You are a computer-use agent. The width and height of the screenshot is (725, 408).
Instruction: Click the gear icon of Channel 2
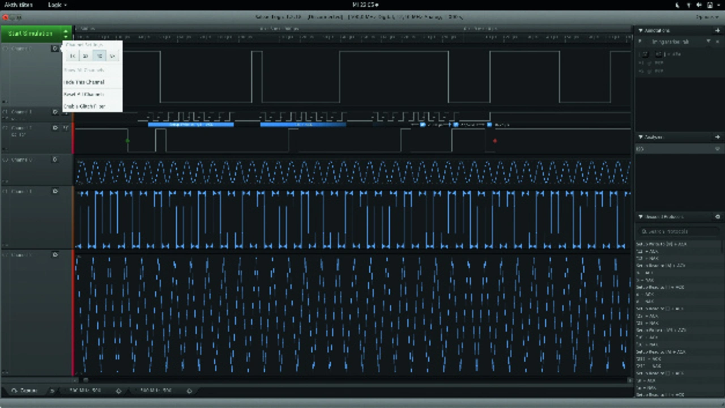pos(55,128)
